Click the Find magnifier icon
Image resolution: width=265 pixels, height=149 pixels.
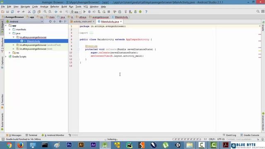45,12
